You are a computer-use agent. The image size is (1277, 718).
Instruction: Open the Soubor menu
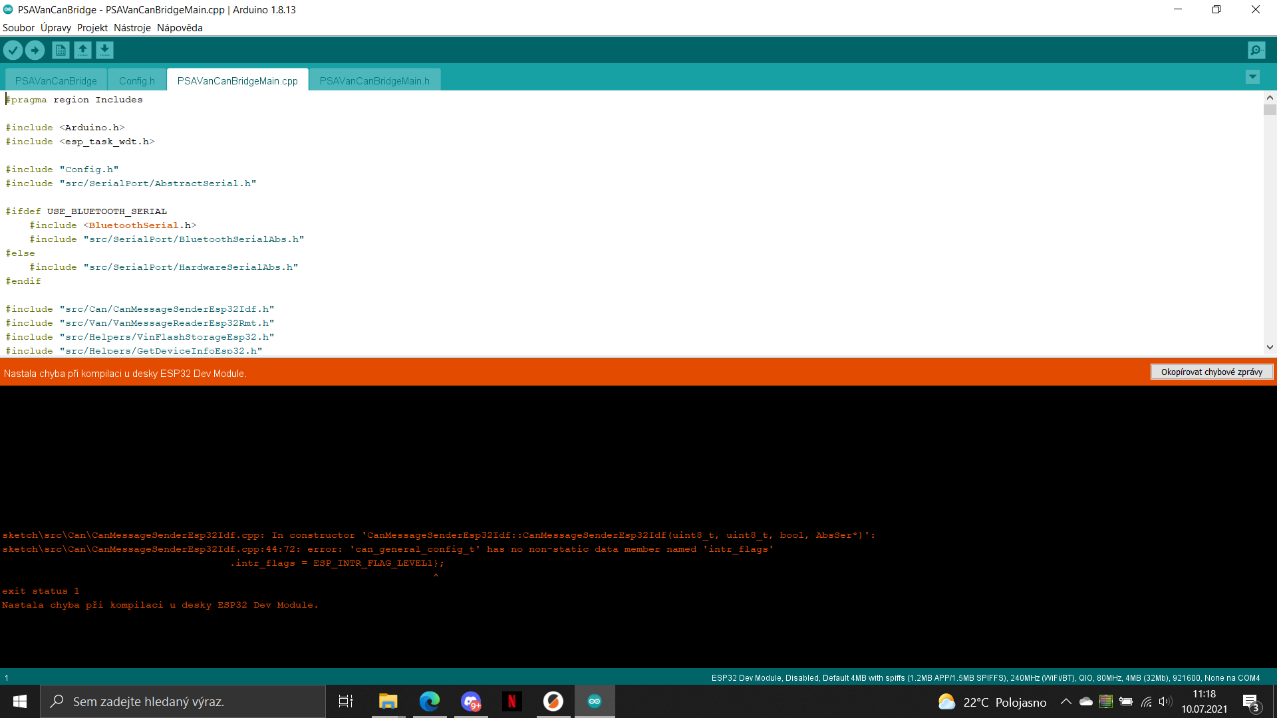[x=19, y=28]
